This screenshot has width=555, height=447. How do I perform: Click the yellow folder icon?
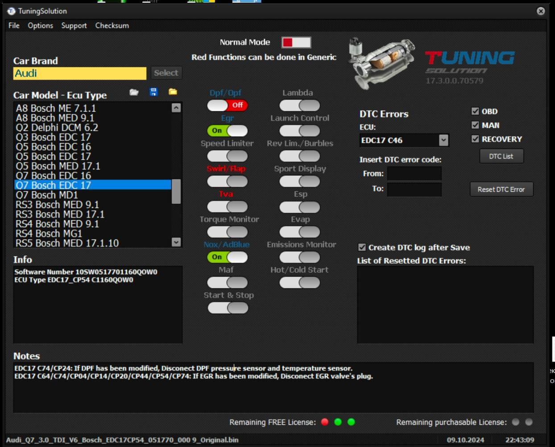[x=173, y=92]
